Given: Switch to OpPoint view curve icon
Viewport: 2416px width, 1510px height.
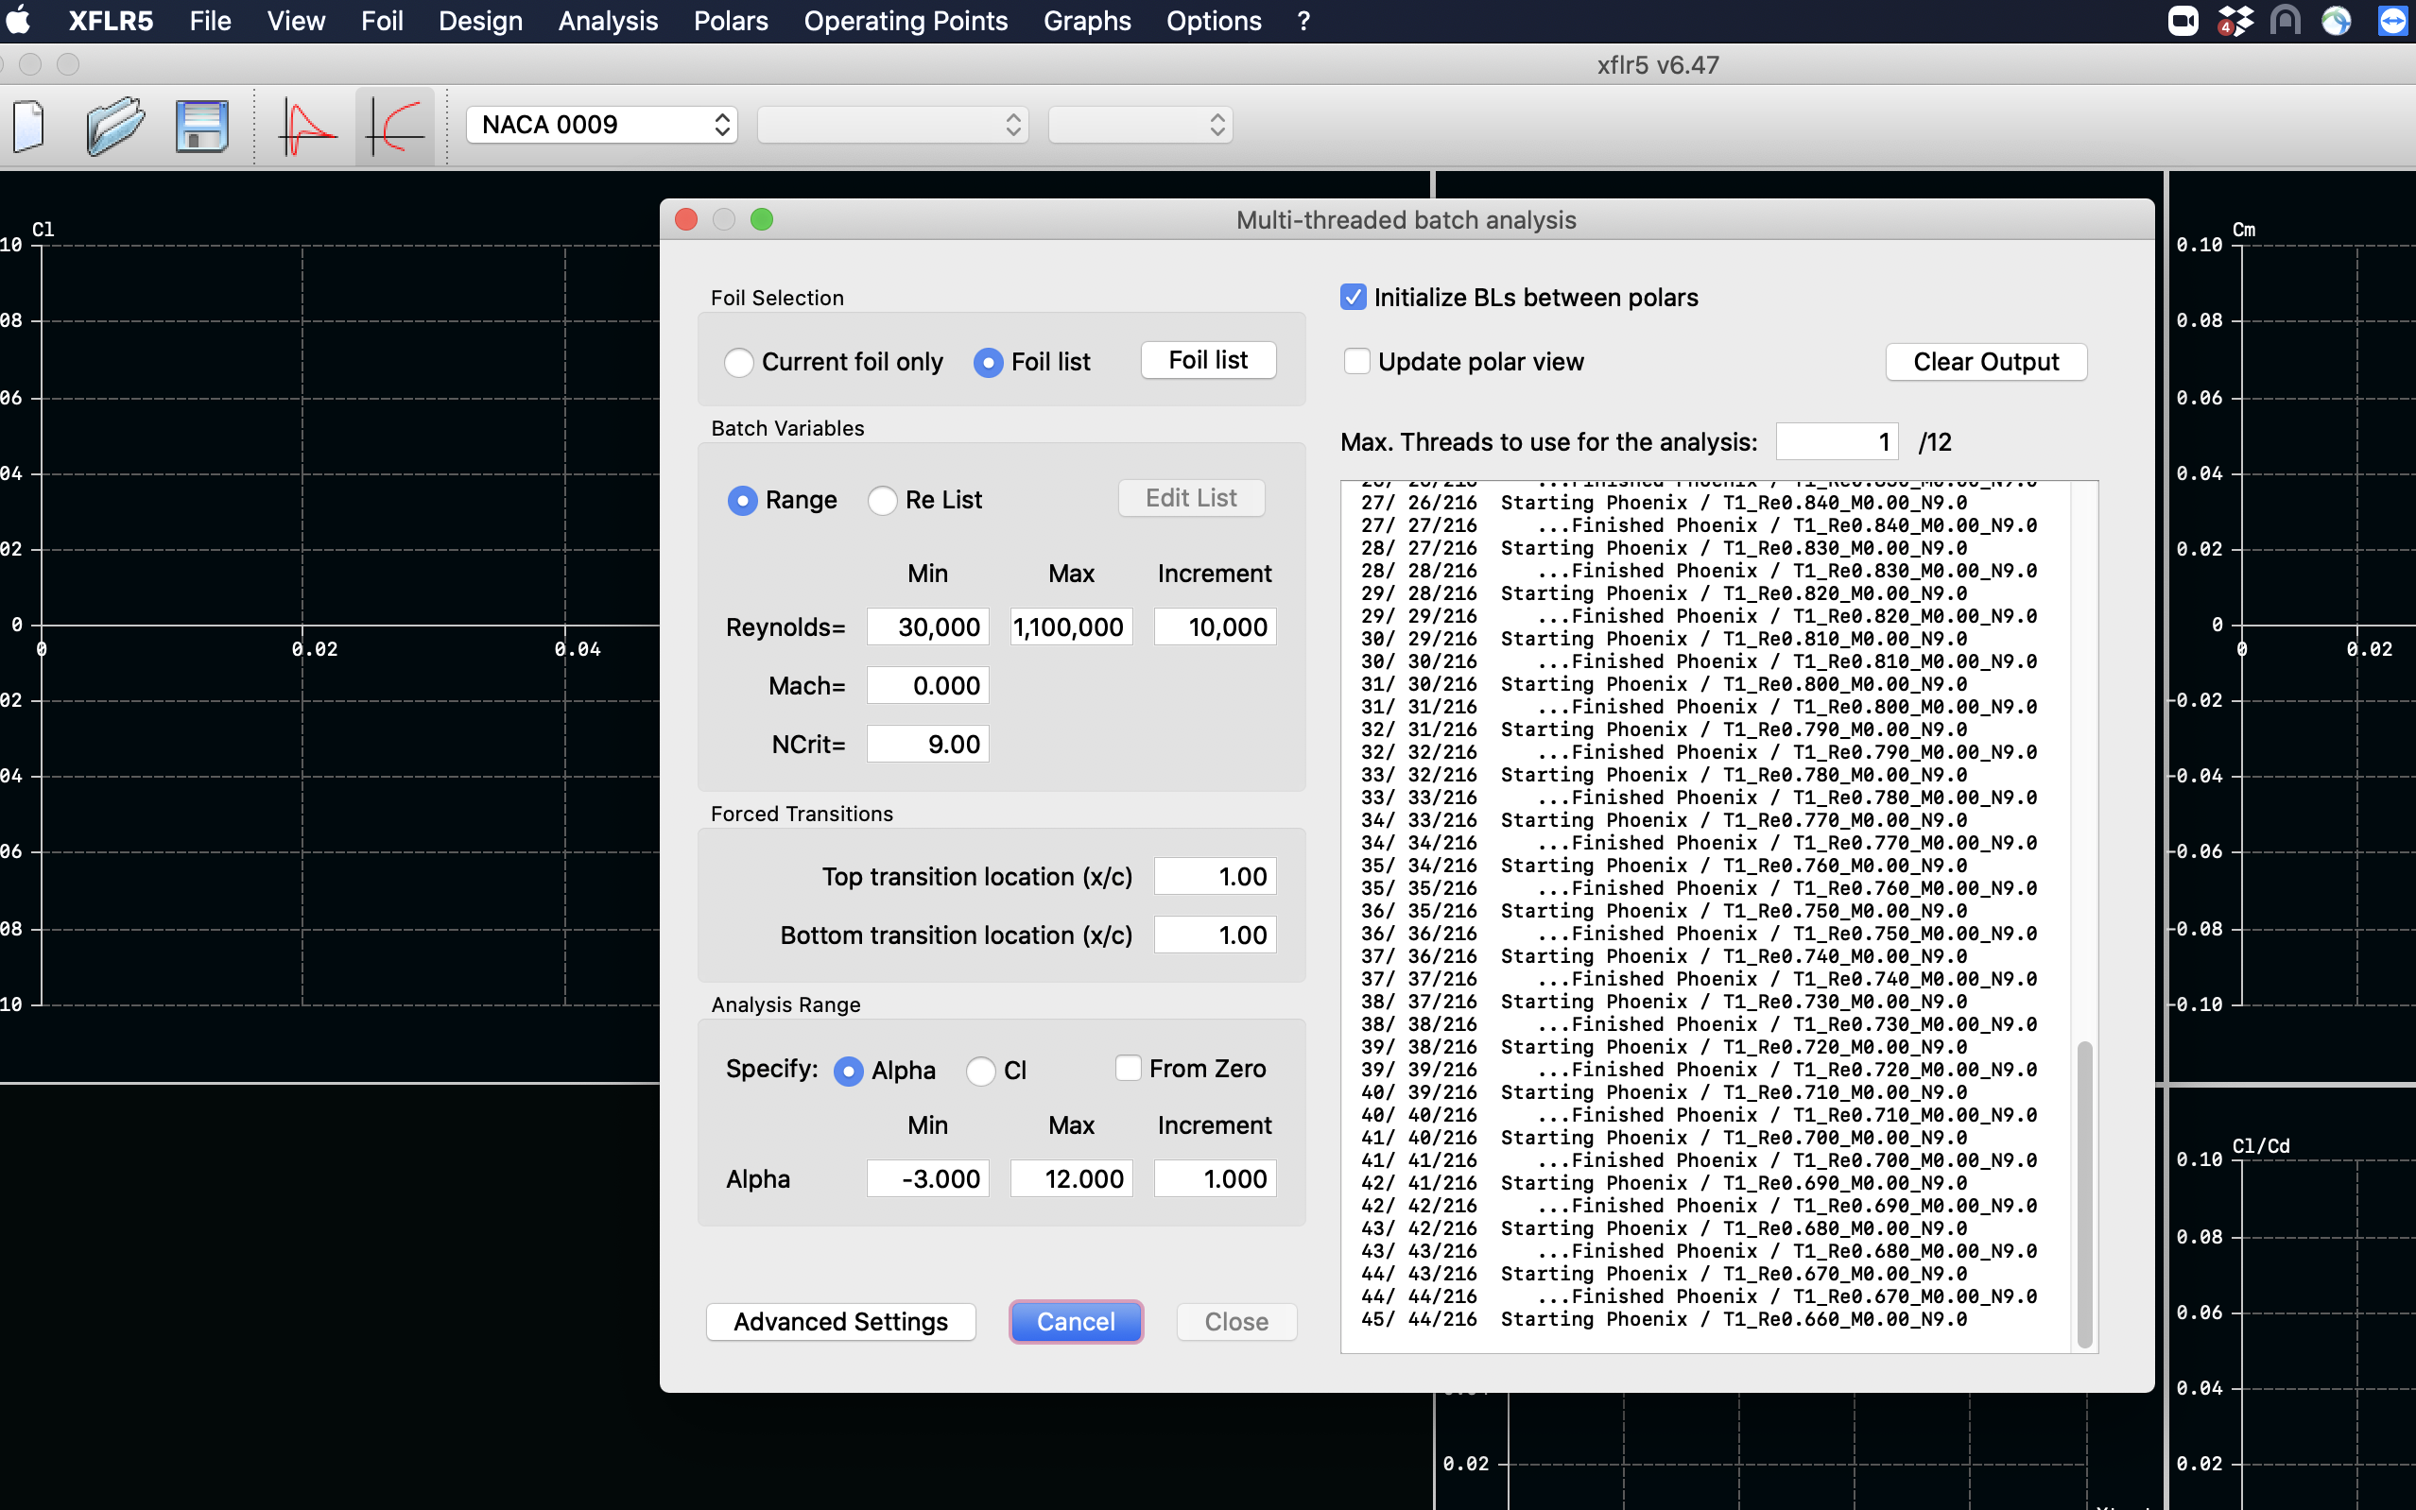Looking at the screenshot, I should [307, 126].
